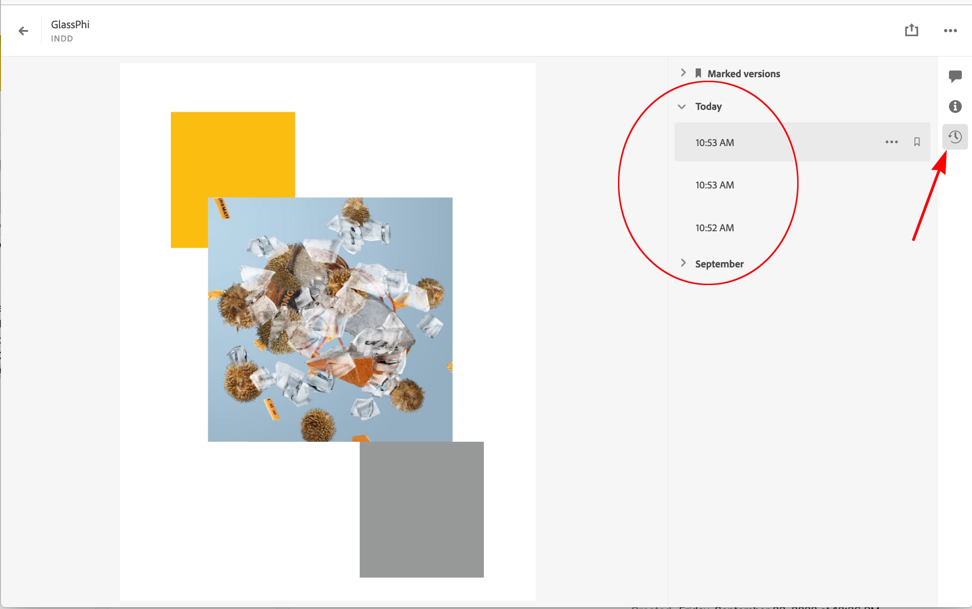Select the highlighted 10:53 AM version row
The height and width of the screenshot is (609, 972).
pyautogui.click(x=715, y=143)
